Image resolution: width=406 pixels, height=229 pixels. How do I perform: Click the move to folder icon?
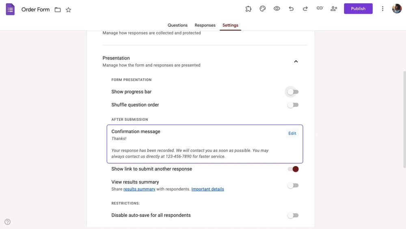click(x=58, y=9)
